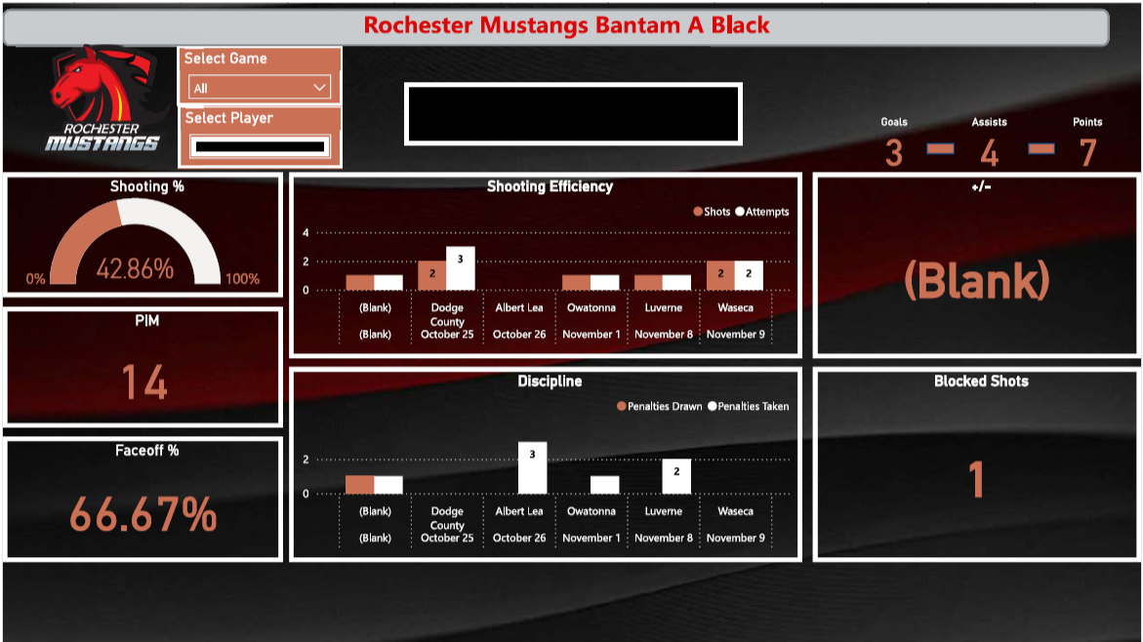Click the October 25 label in Shooting Efficiency
Screen dimensions: 1143x642
(x=447, y=335)
